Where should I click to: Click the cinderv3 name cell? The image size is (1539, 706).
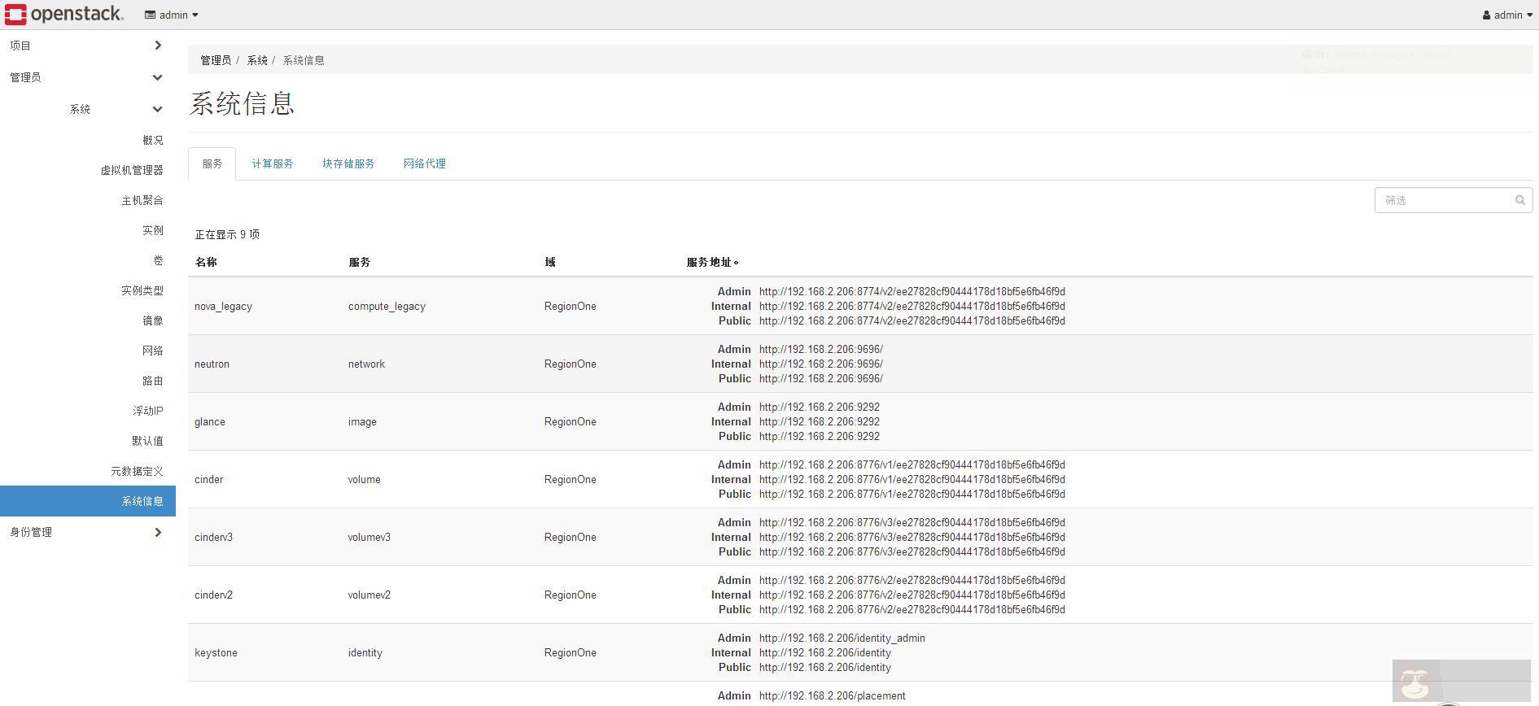click(x=213, y=538)
